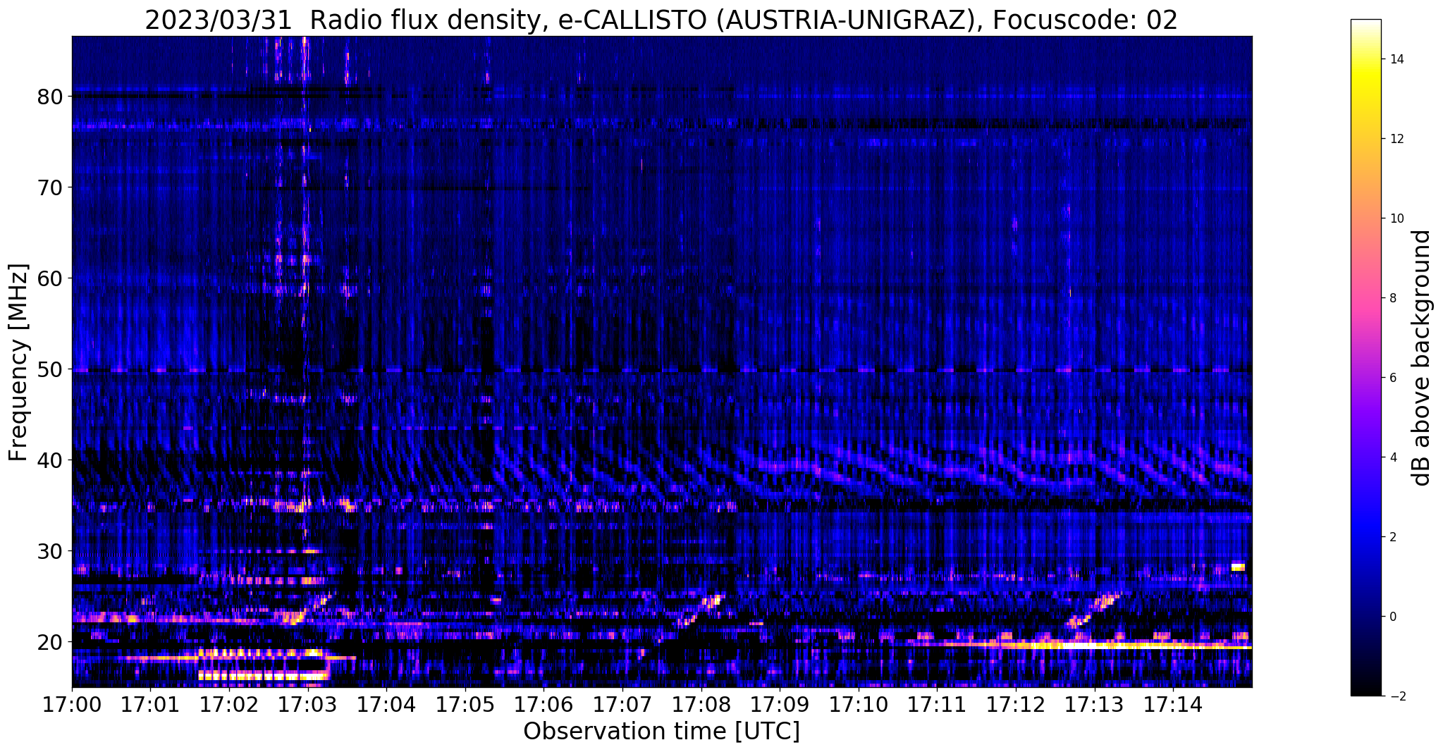The height and width of the screenshot is (752, 1443).
Task: Click the "Observation time [UTC]" axis title
Action: pos(661,732)
